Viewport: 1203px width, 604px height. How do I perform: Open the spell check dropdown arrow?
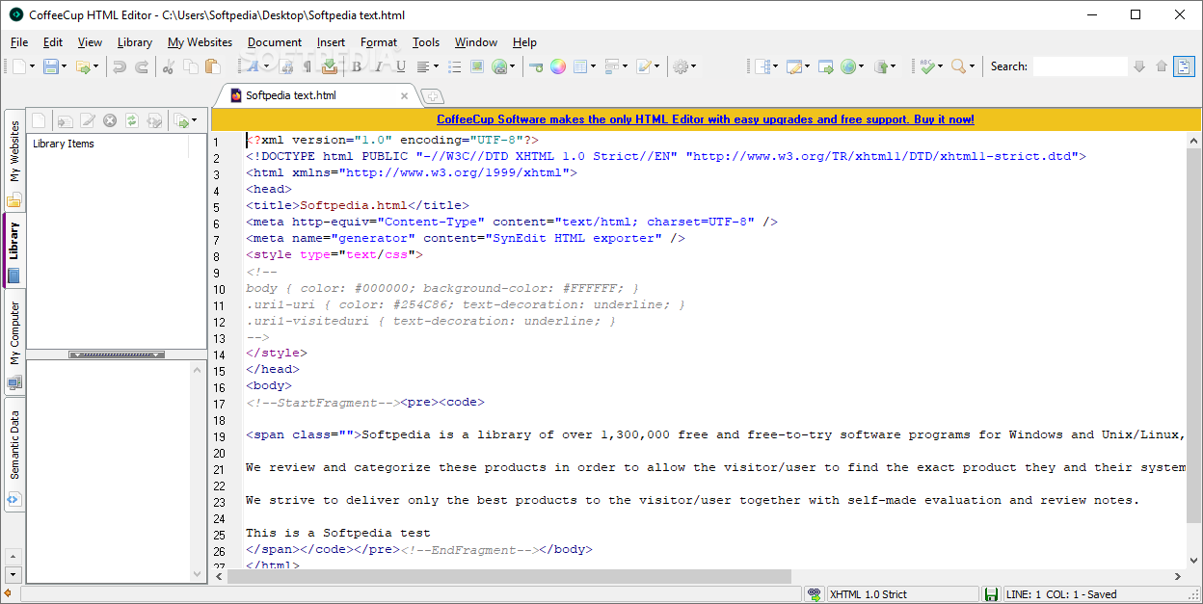tap(940, 66)
